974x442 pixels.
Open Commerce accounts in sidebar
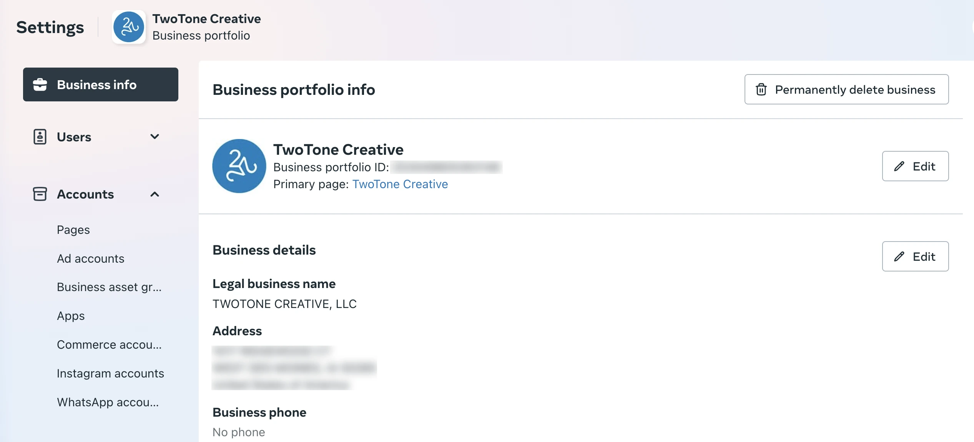click(x=109, y=344)
